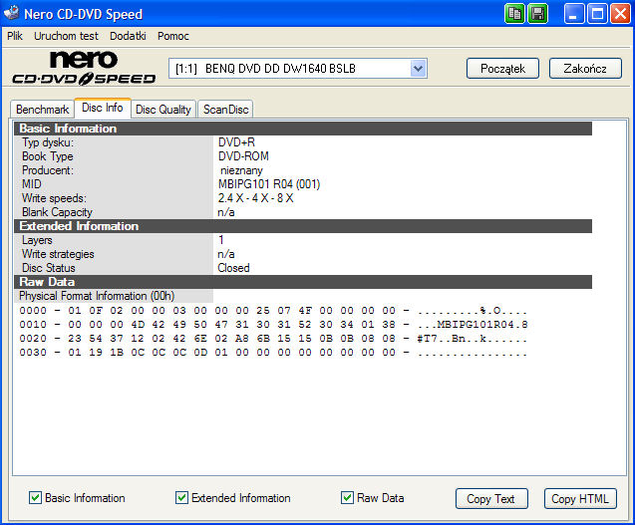Click the Zakończ button
The image size is (635, 525).
pos(585,69)
